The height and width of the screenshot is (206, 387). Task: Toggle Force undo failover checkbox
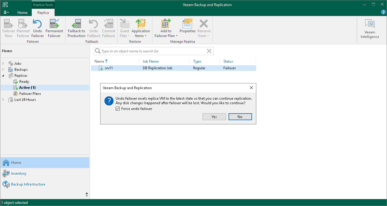pos(118,109)
